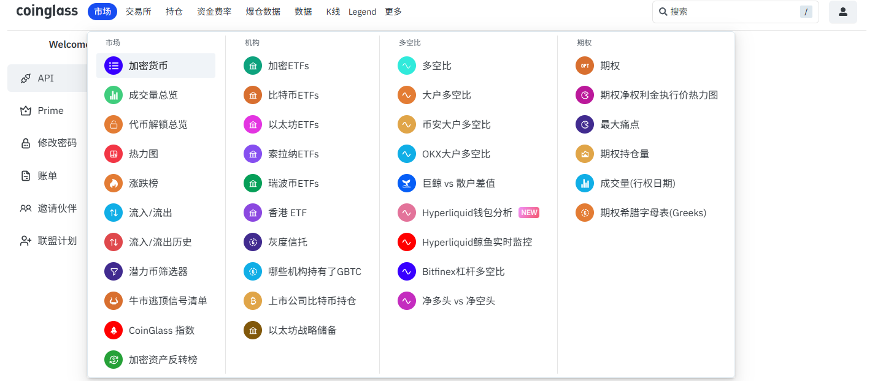The height and width of the screenshot is (381, 875).
Task: Click the 巨鲸 vs 散户差值 whale icon
Action: (x=407, y=183)
